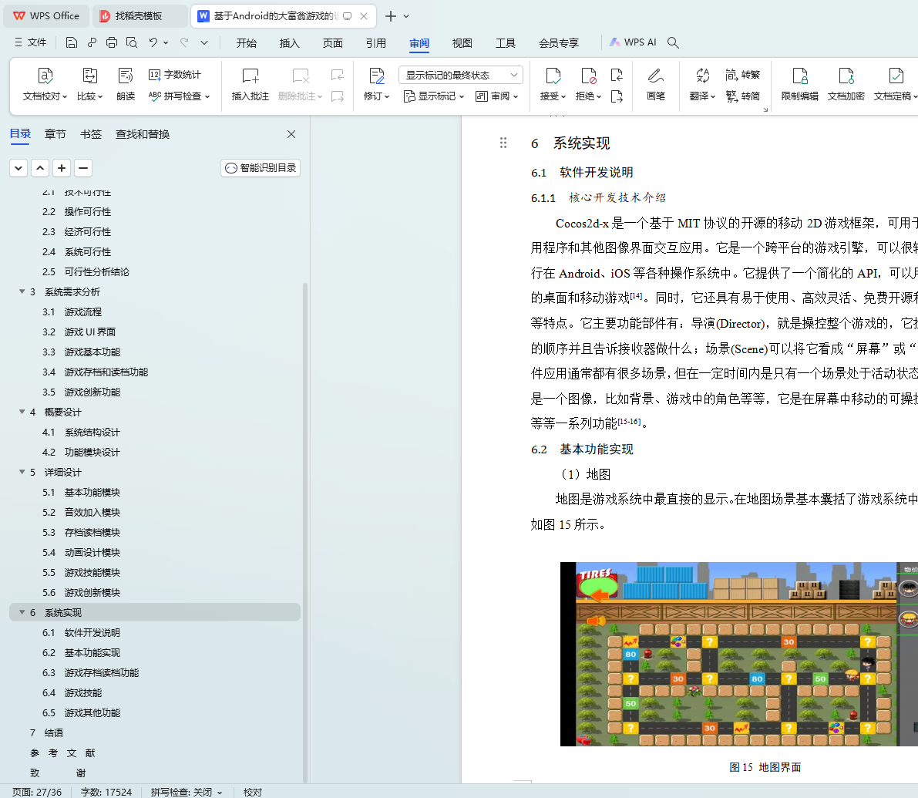Screen dimensions: 918x798
Task: Click 校对 in the status bar
Action: coord(252,792)
